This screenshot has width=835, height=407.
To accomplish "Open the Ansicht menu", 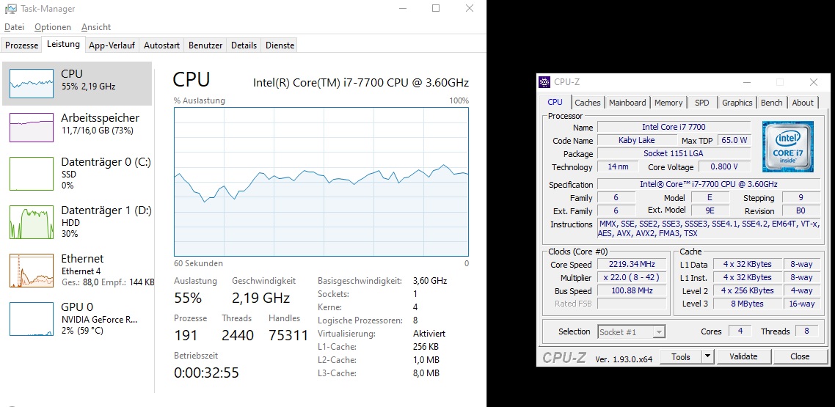I will pyautogui.click(x=96, y=26).
